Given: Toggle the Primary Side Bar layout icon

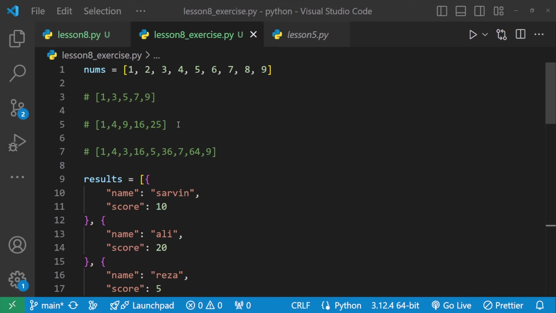Looking at the screenshot, I should [x=442, y=11].
